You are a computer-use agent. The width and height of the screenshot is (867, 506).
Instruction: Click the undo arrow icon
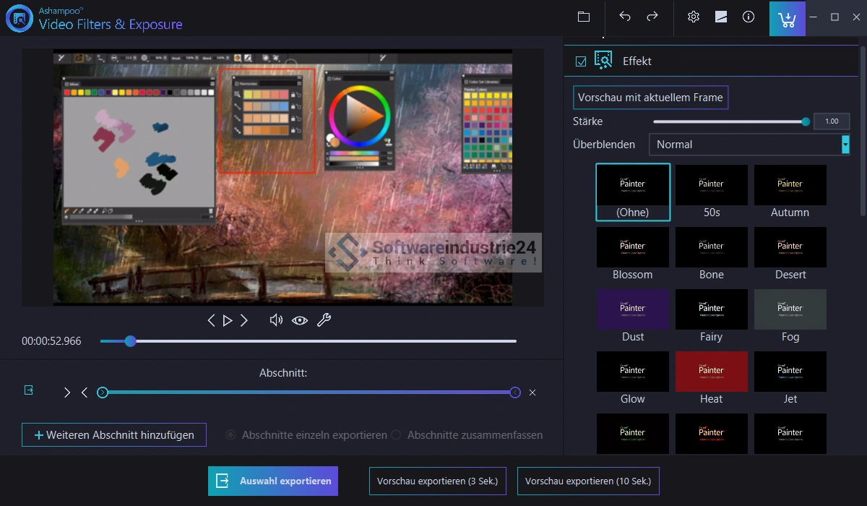pos(625,17)
